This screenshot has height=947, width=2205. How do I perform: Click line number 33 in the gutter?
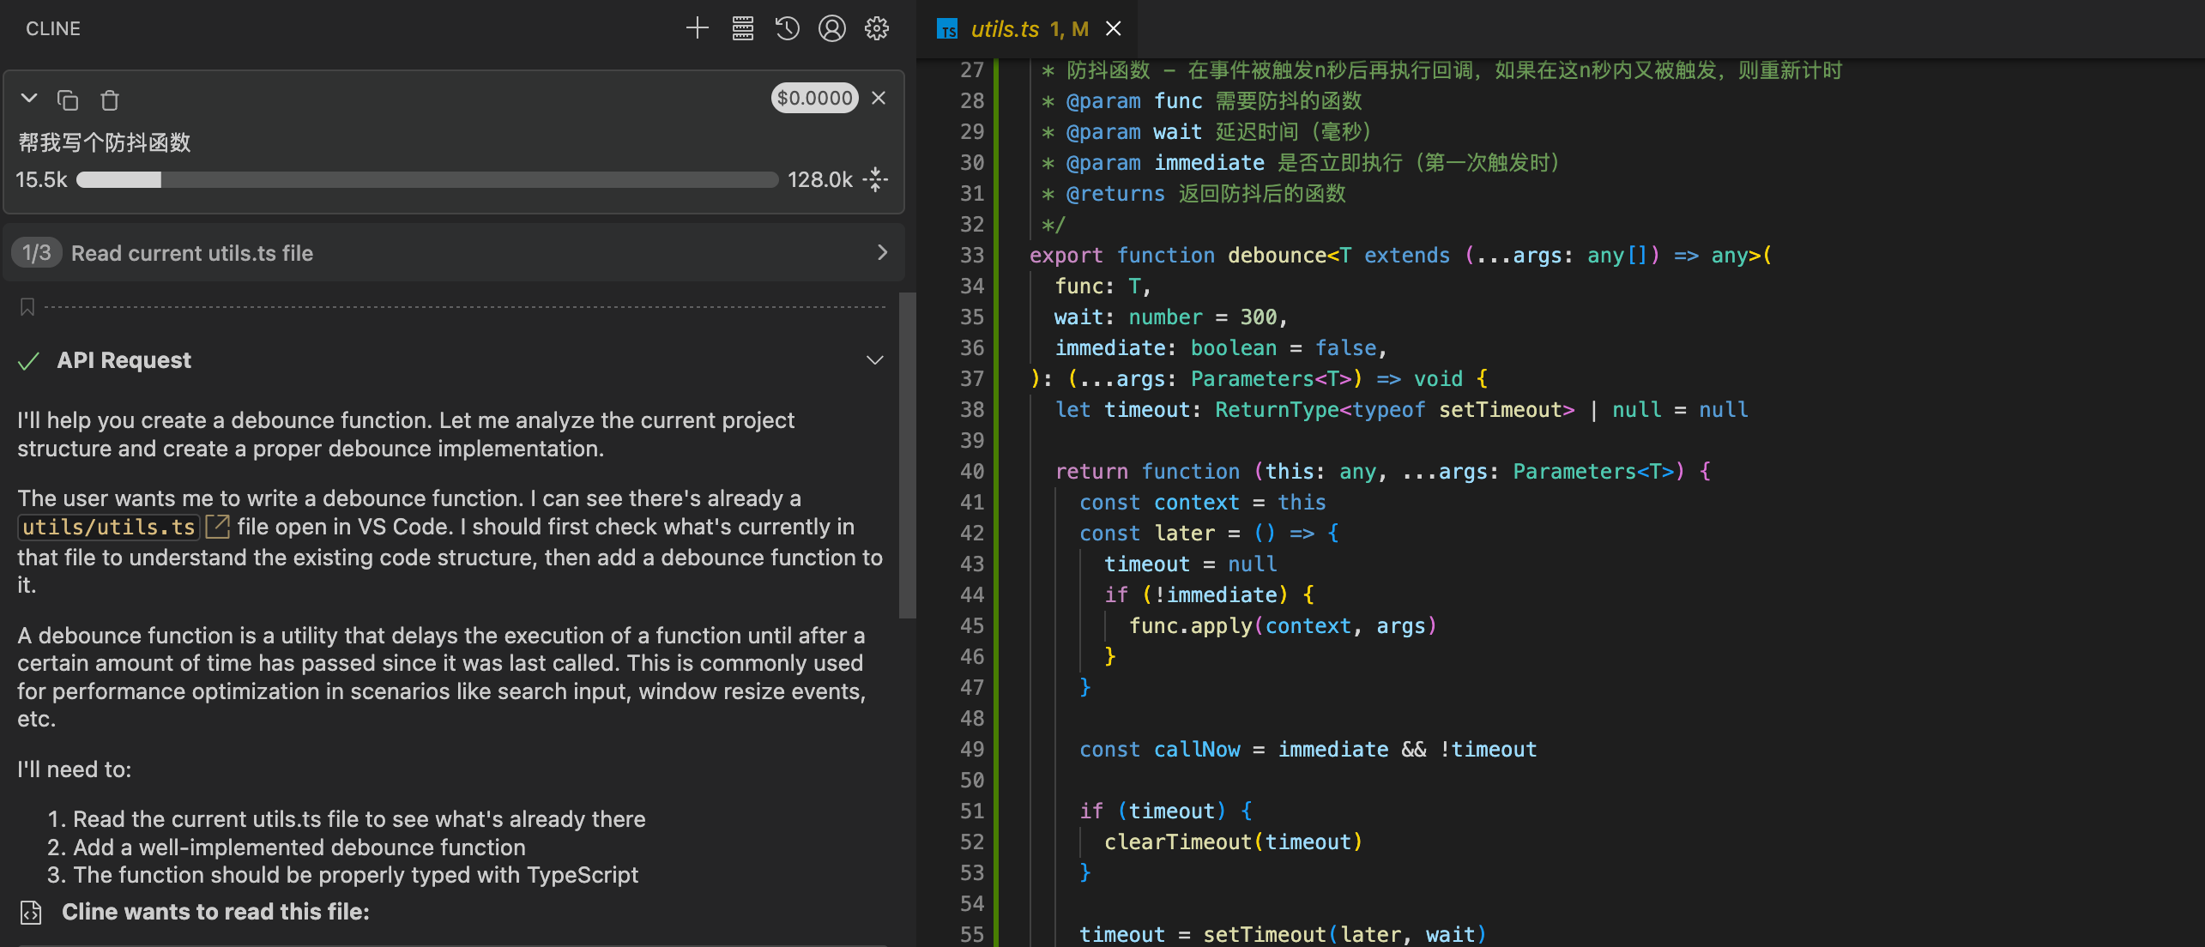pos(971,256)
